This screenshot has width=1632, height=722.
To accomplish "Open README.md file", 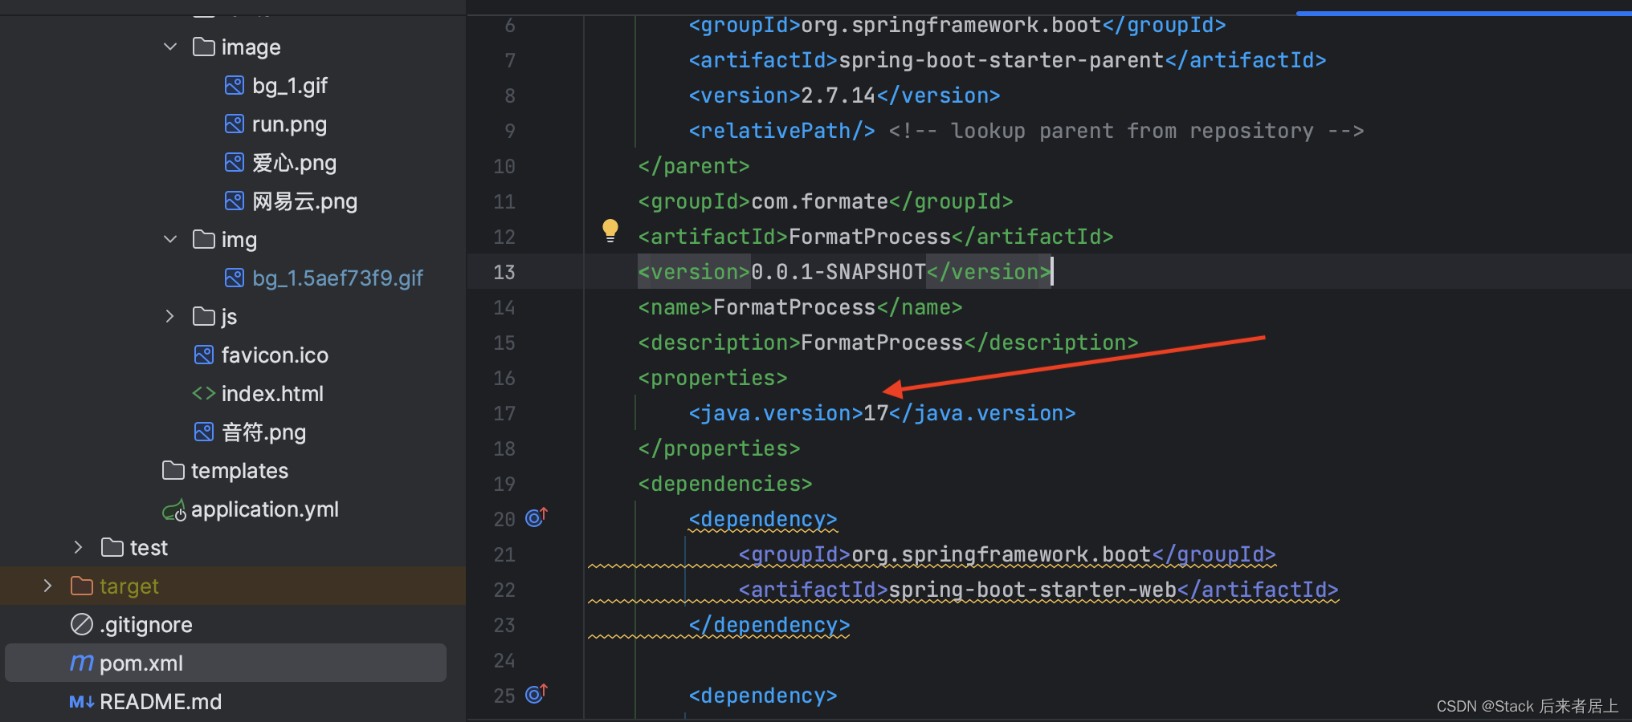I will click(x=161, y=702).
